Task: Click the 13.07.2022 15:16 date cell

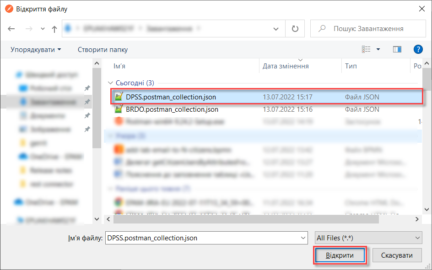Action: tap(288, 109)
